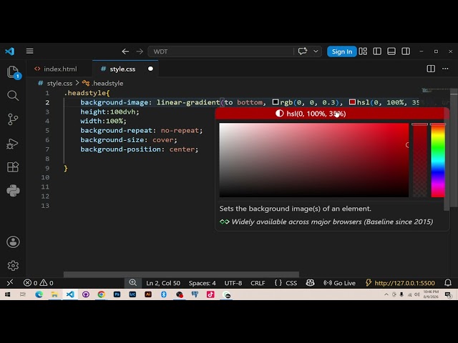Viewport: 458px width, 343px height.
Task: Click the background-position: center; line
Action: (140, 149)
